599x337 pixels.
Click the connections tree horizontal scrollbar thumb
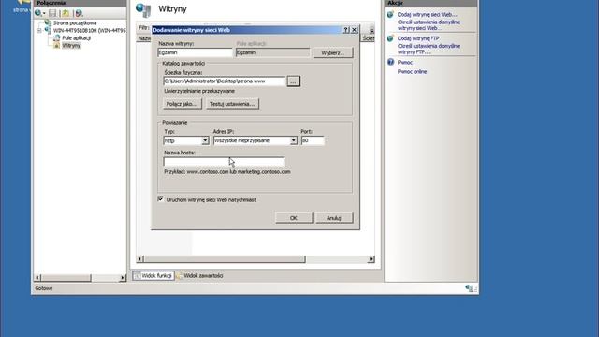point(66,278)
